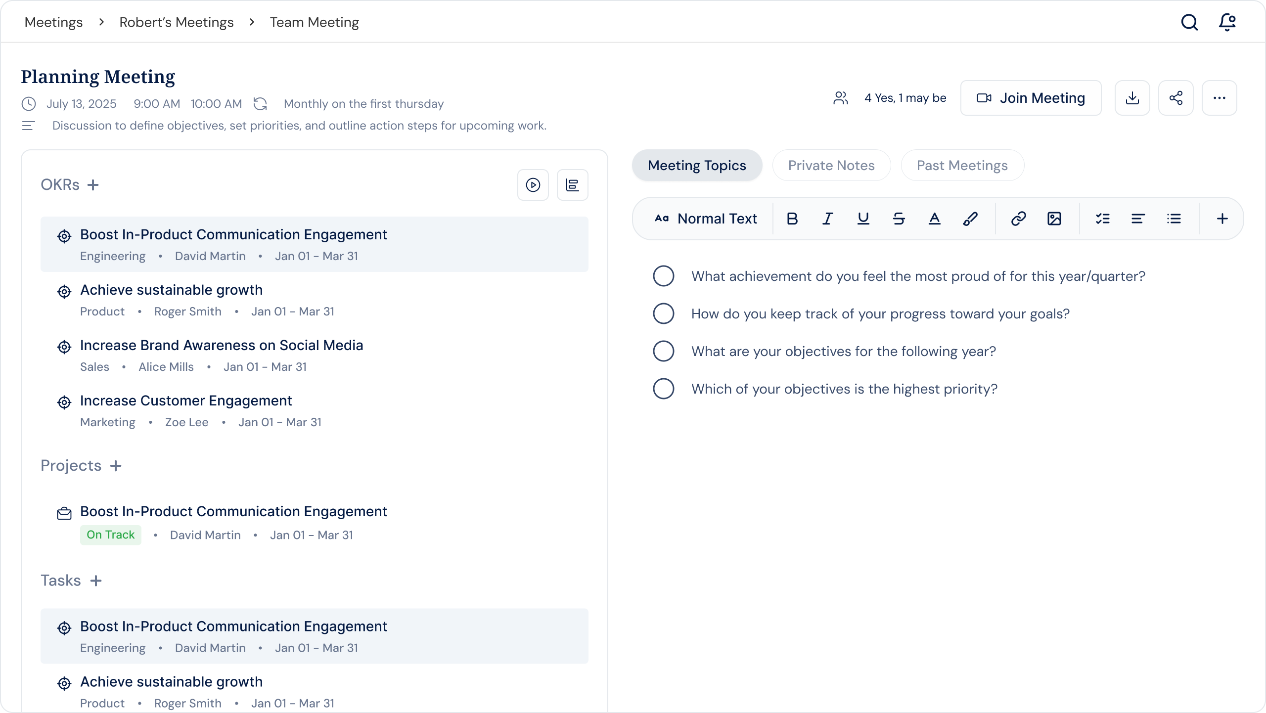This screenshot has height=713, width=1266.
Task: Insert a bulleted list
Action: coord(1174,219)
